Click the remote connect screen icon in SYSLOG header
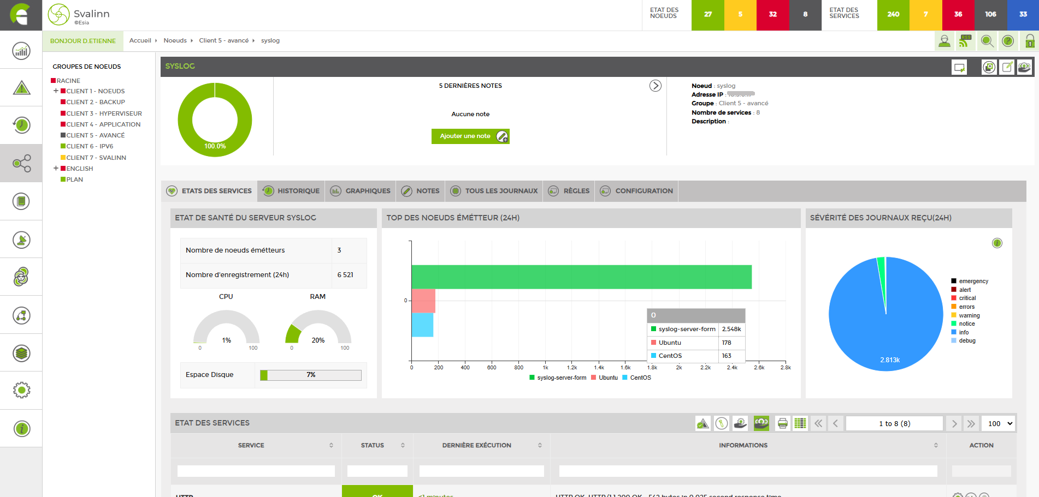The height and width of the screenshot is (497, 1039). point(959,67)
